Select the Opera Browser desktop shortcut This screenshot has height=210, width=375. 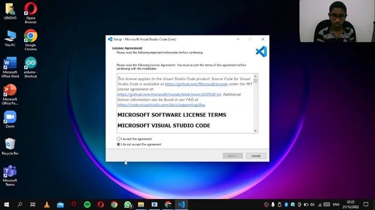click(x=30, y=13)
